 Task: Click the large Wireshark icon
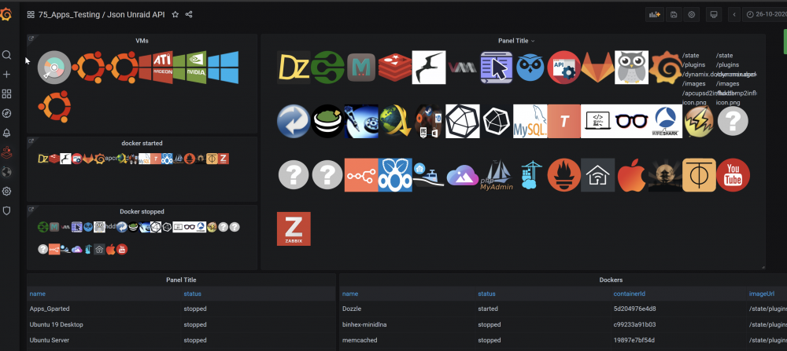click(x=666, y=121)
